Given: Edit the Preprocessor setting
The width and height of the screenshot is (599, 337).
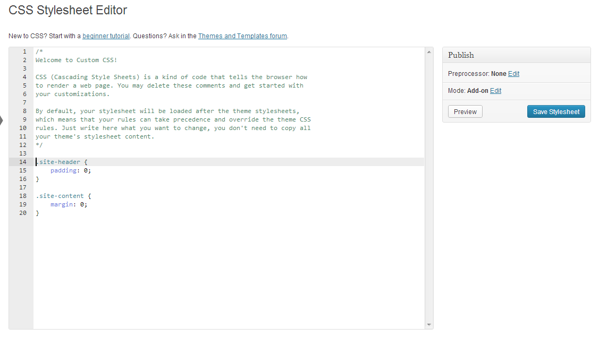Looking at the screenshot, I should [513, 74].
